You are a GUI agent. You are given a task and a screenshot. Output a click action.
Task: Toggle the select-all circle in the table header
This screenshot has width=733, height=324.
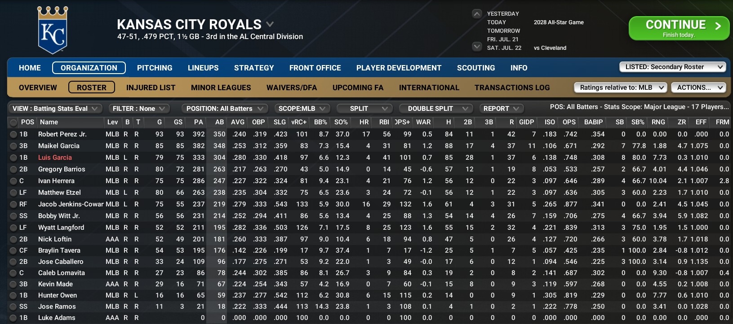(x=13, y=123)
